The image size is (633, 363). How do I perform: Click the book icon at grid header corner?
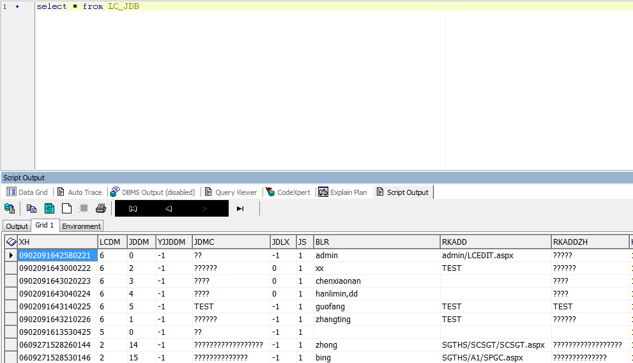(x=11, y=242)
